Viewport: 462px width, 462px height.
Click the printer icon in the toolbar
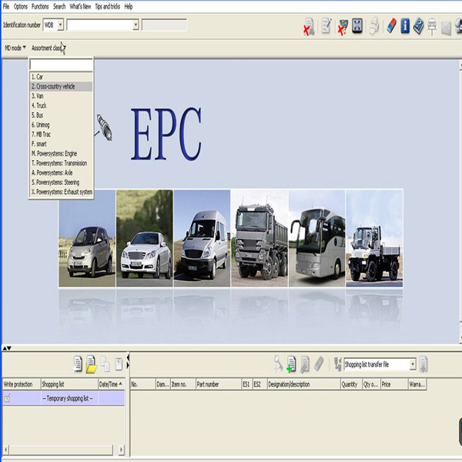pyautogui.click(x=374, y=26)
